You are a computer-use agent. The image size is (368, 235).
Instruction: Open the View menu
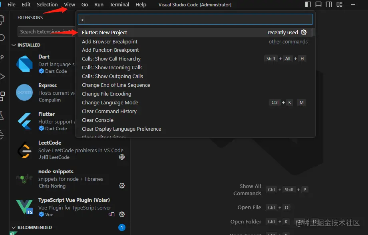click(70, 5)
